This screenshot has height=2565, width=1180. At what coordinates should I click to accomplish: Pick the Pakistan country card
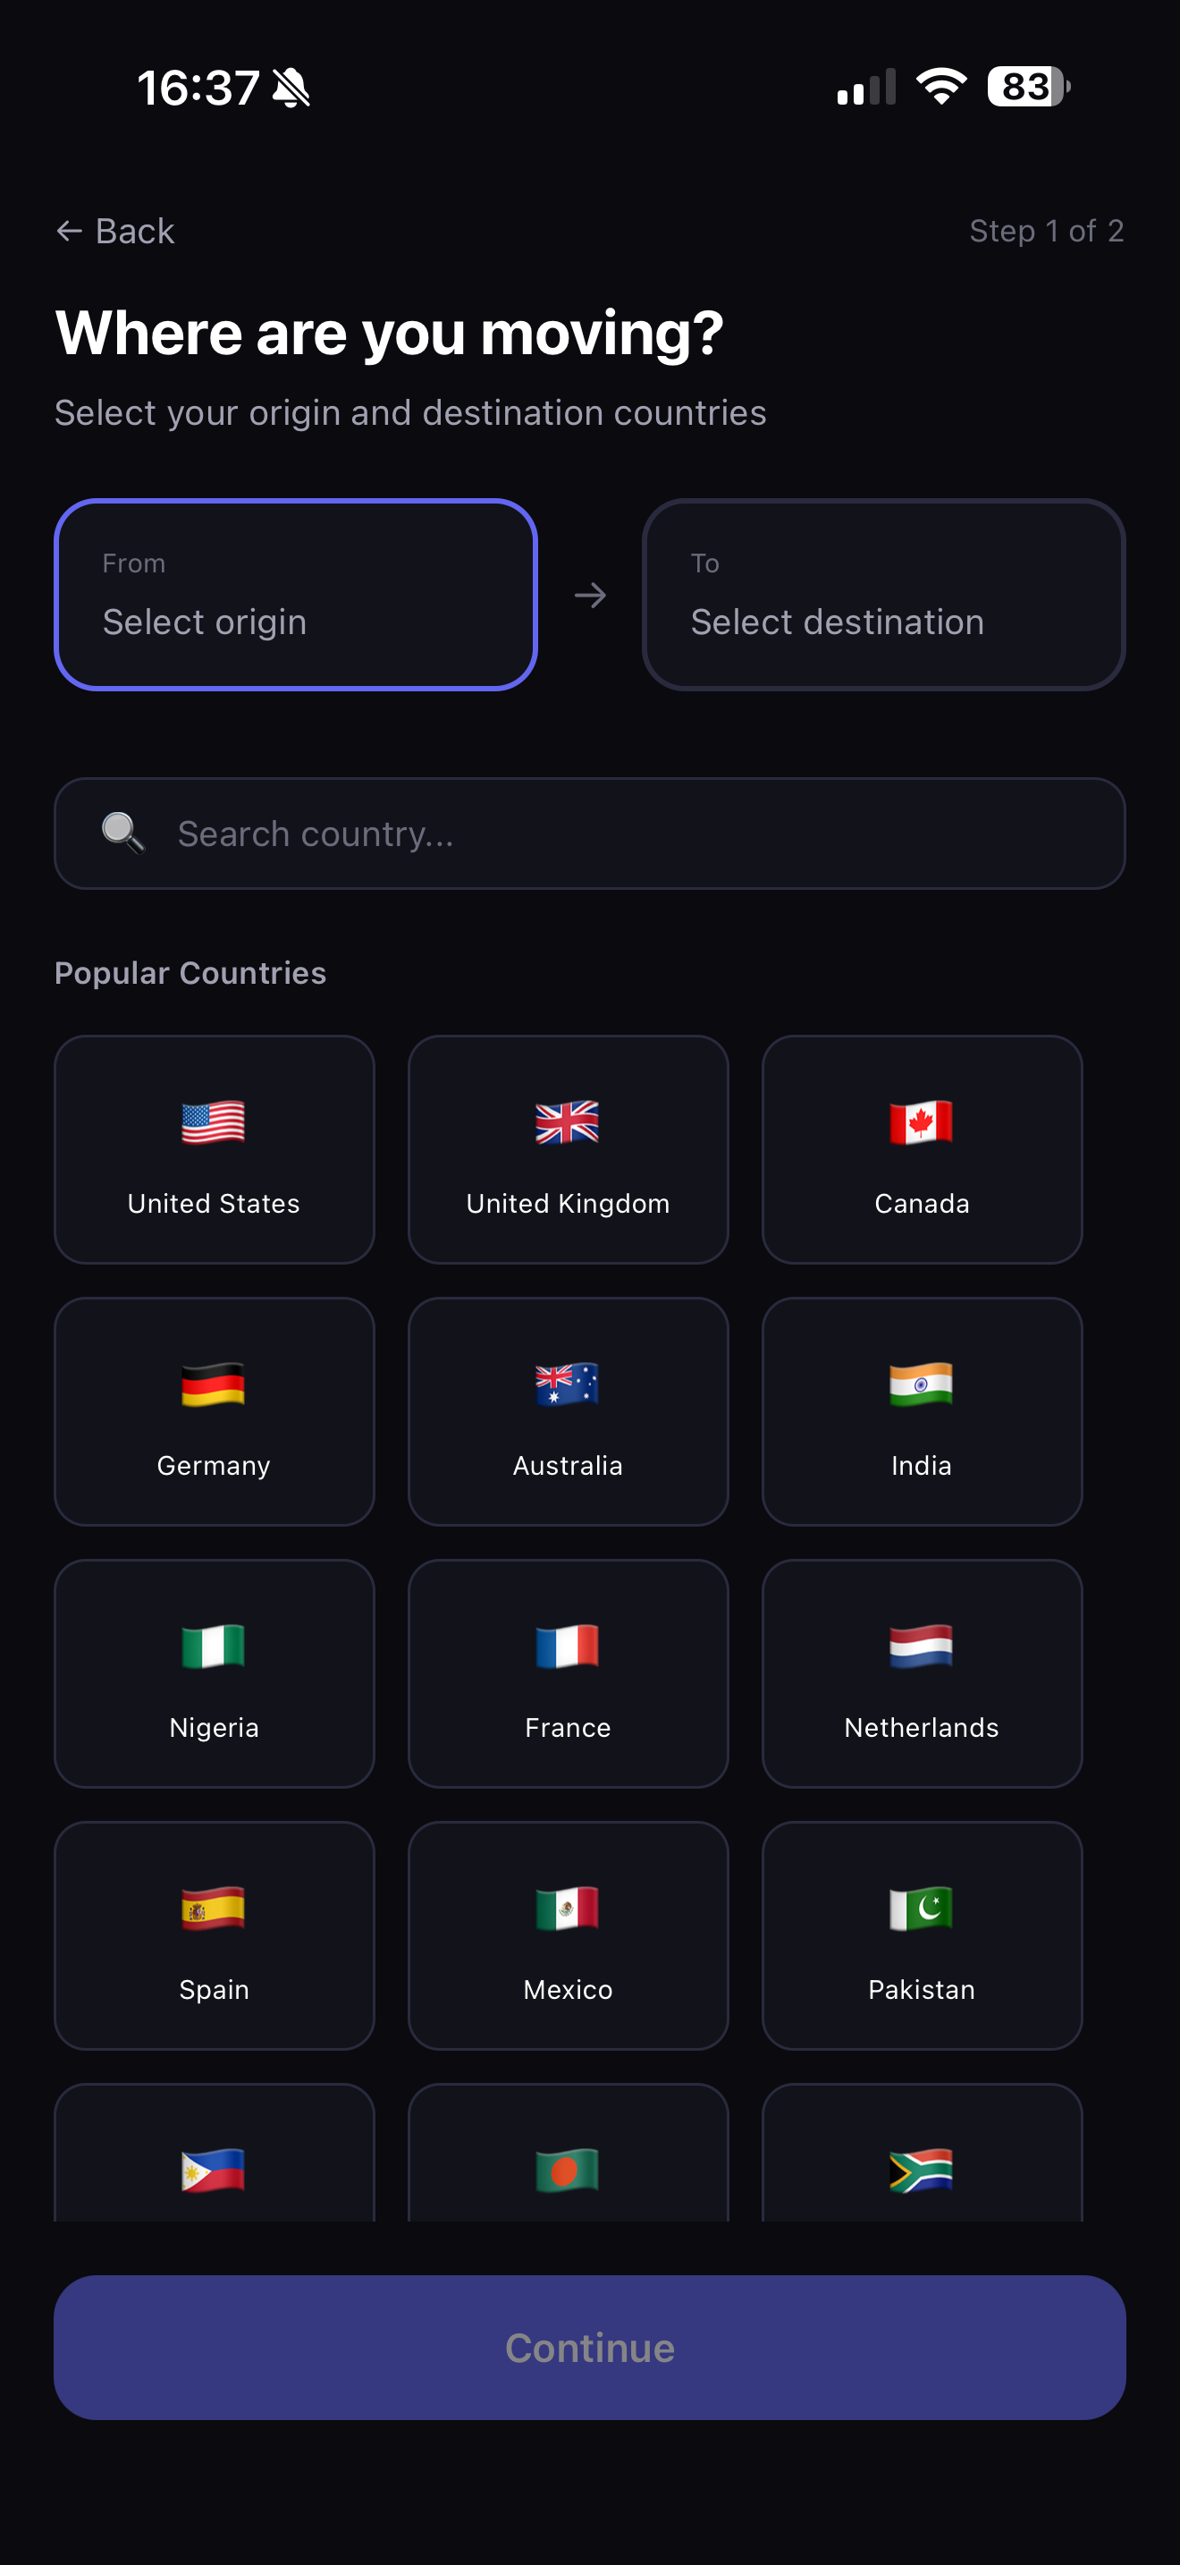coord(922,1934)
